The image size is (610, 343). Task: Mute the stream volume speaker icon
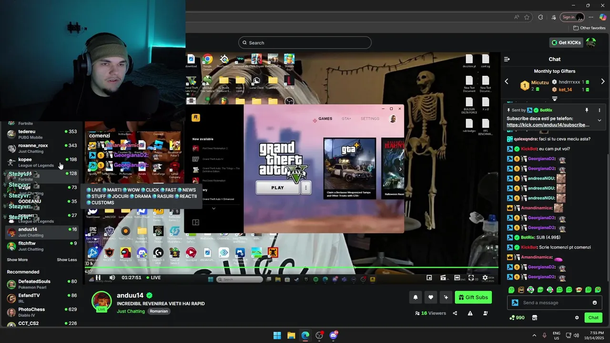coord(112,278)
